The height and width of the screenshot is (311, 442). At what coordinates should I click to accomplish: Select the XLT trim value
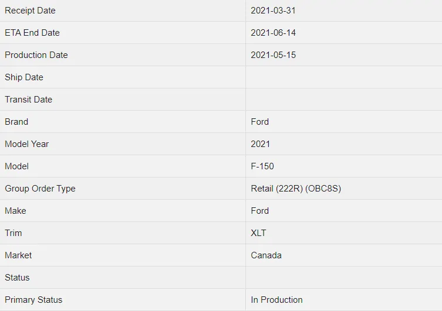tap(258, 233)
